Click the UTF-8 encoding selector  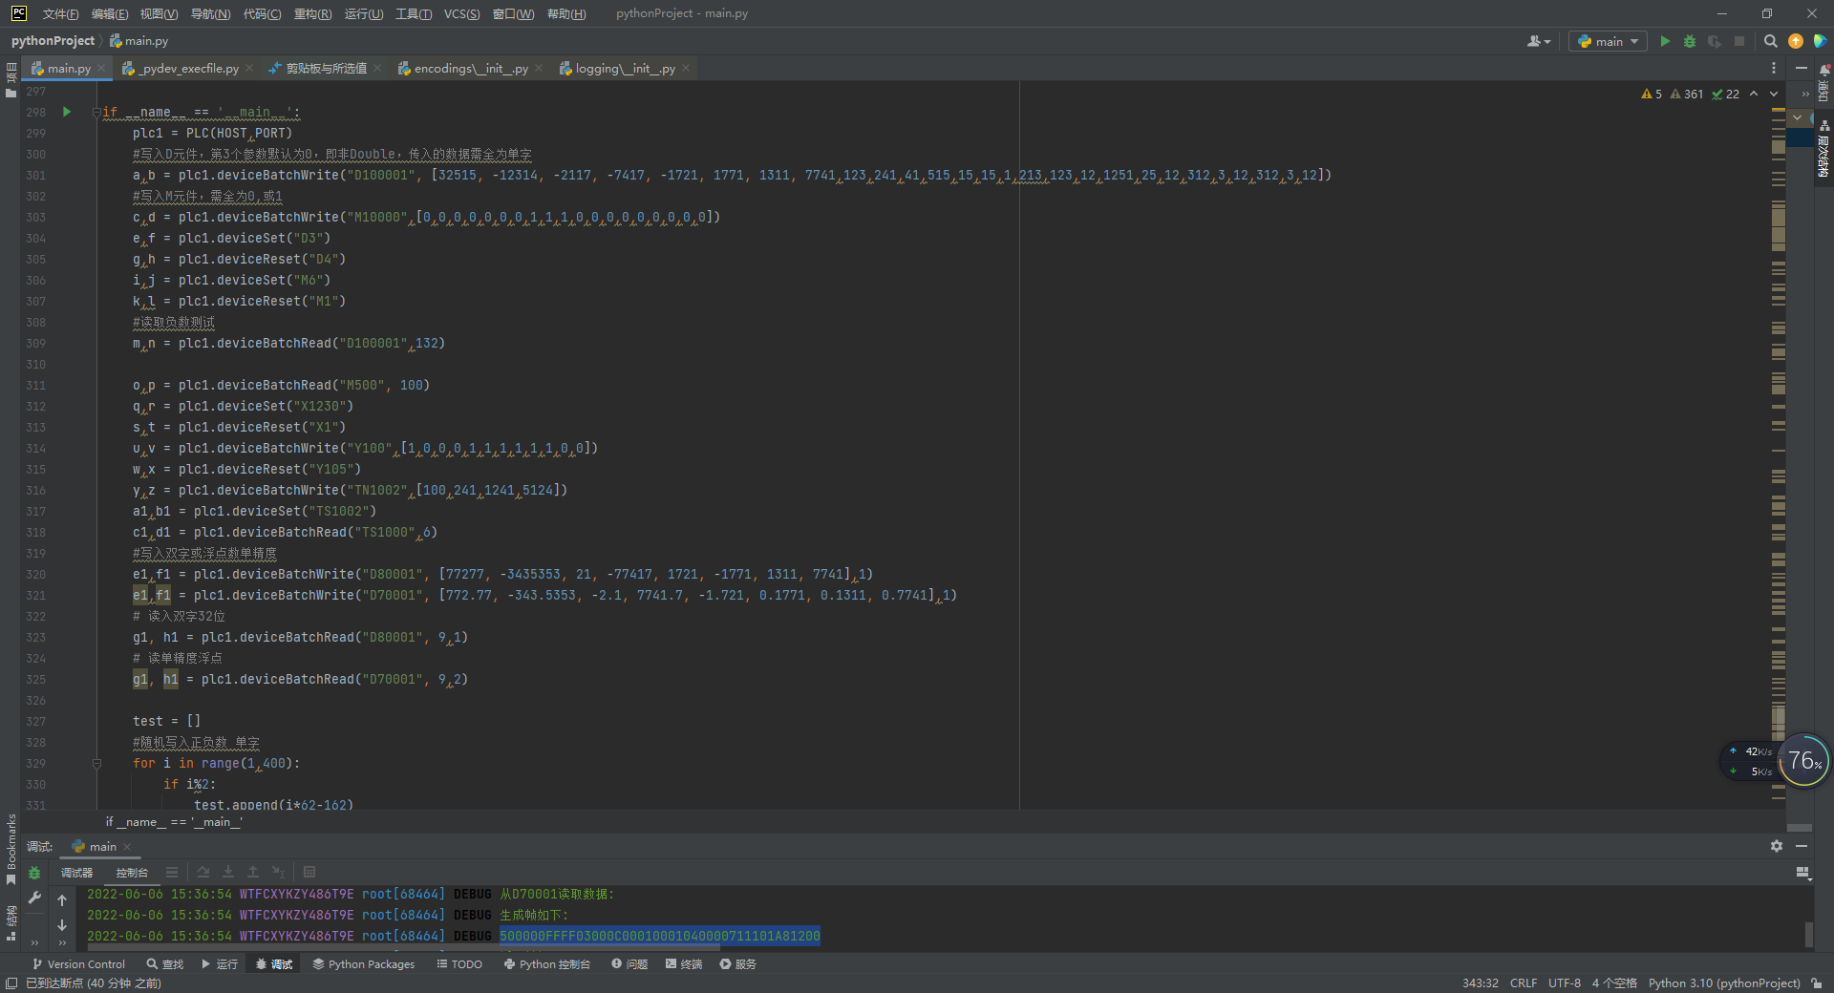pyautogui.click(x=1564, y=983)
